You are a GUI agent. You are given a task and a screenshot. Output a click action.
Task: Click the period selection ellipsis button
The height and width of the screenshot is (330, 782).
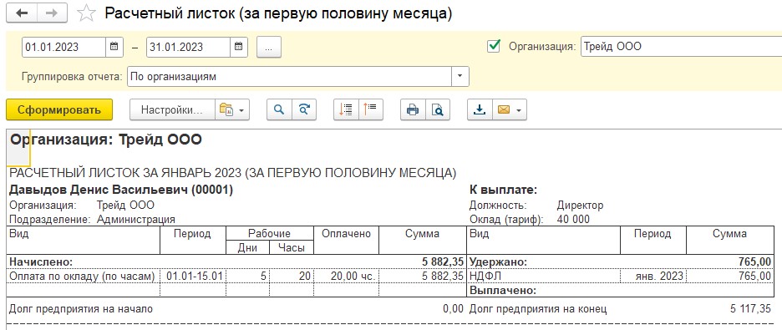(269, 48)
